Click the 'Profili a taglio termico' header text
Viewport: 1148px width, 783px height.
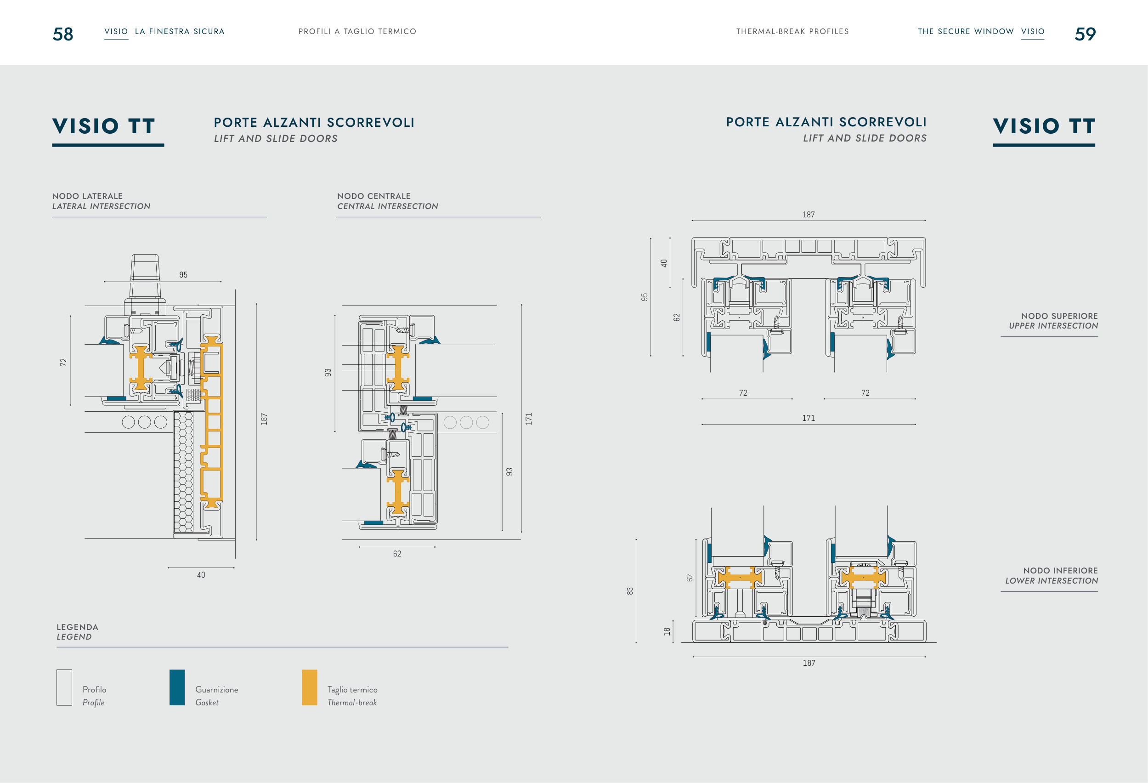(x=357, y=32)
